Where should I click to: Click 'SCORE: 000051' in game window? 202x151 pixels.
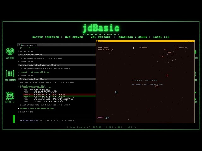tap(104, 48)
